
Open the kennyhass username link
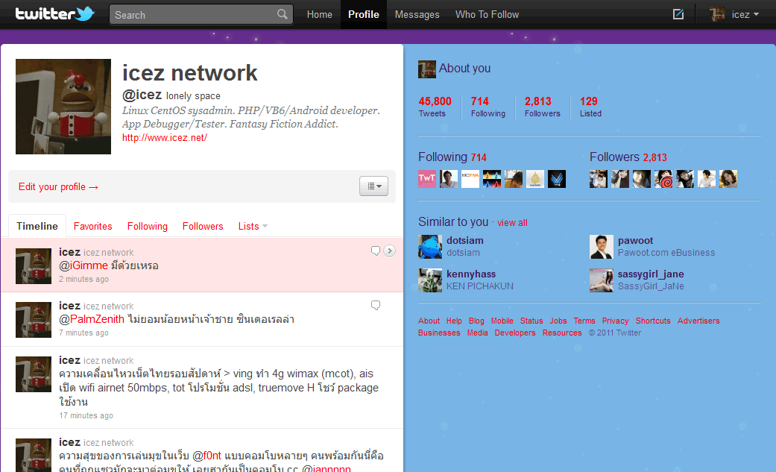(x=471, y=274)
